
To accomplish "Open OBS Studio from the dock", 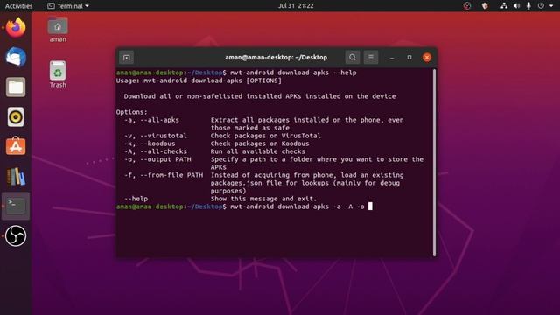I will [16, 235].
